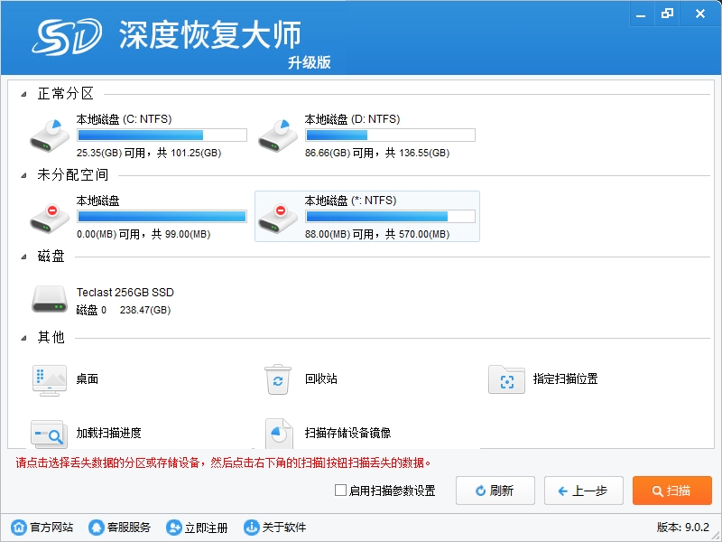The width and height of the screenshot is (722, 542).
Task: Click the load scan progress (加载扫描进度) icon
Action: point(49,434)
